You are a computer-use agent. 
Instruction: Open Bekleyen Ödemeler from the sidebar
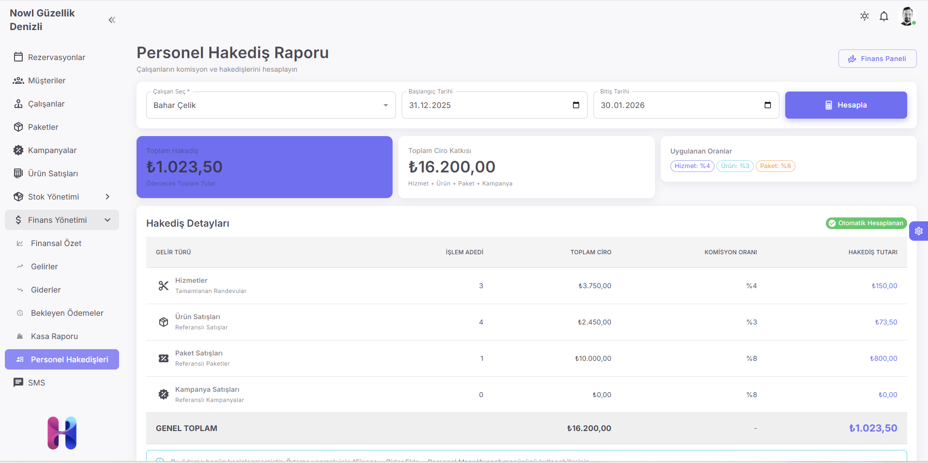pos(67,313)
